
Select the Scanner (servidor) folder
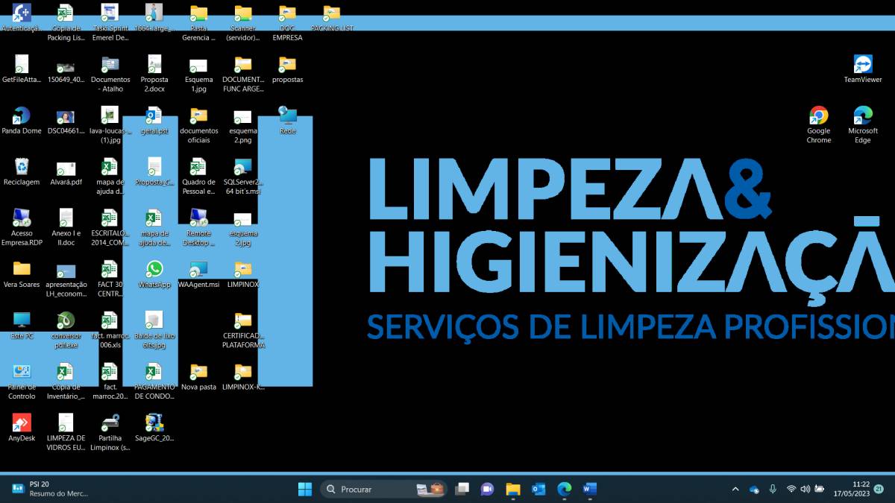tap(243, 22)
